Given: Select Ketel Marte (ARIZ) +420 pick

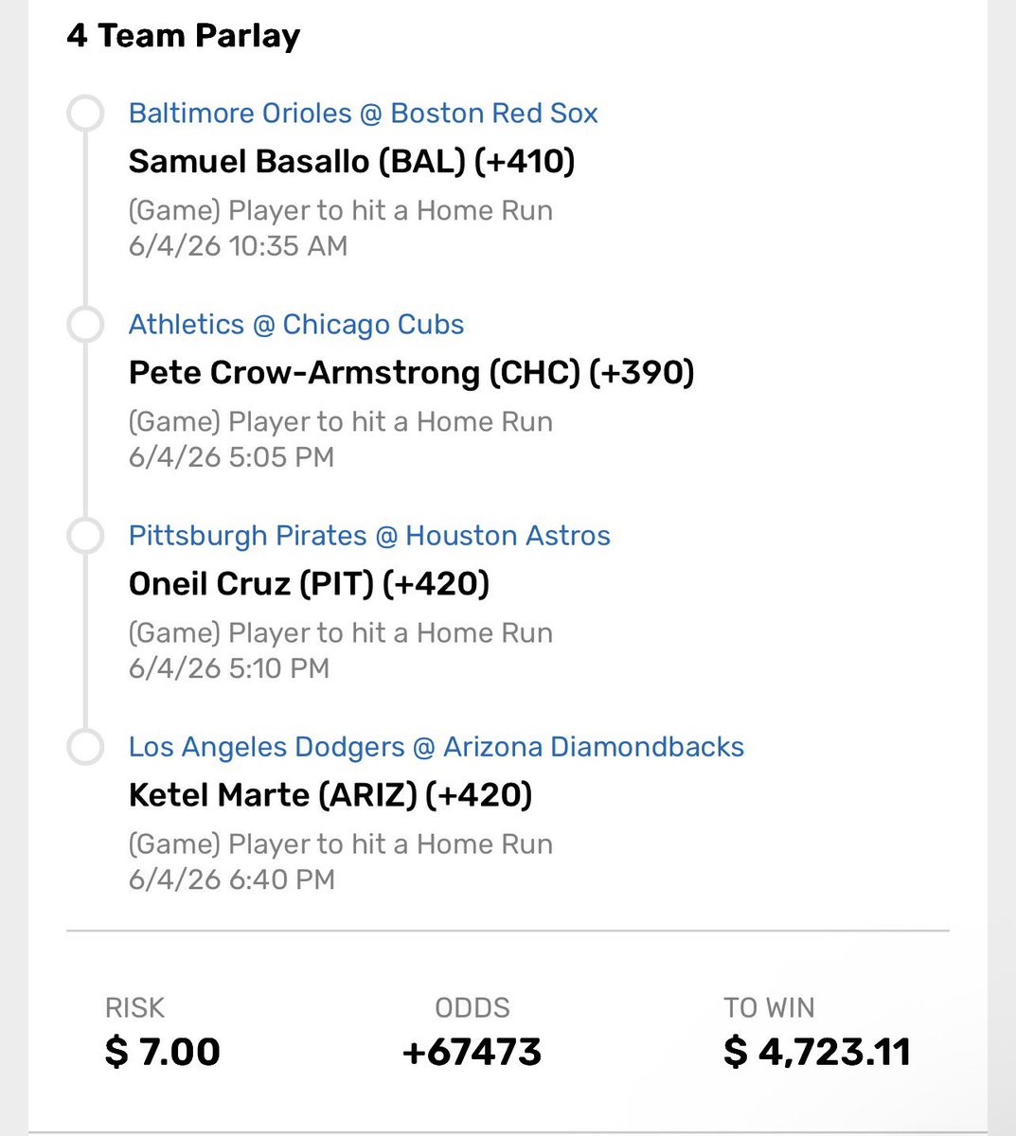Looking at the screenshot, I should click(x=330, y=795).
